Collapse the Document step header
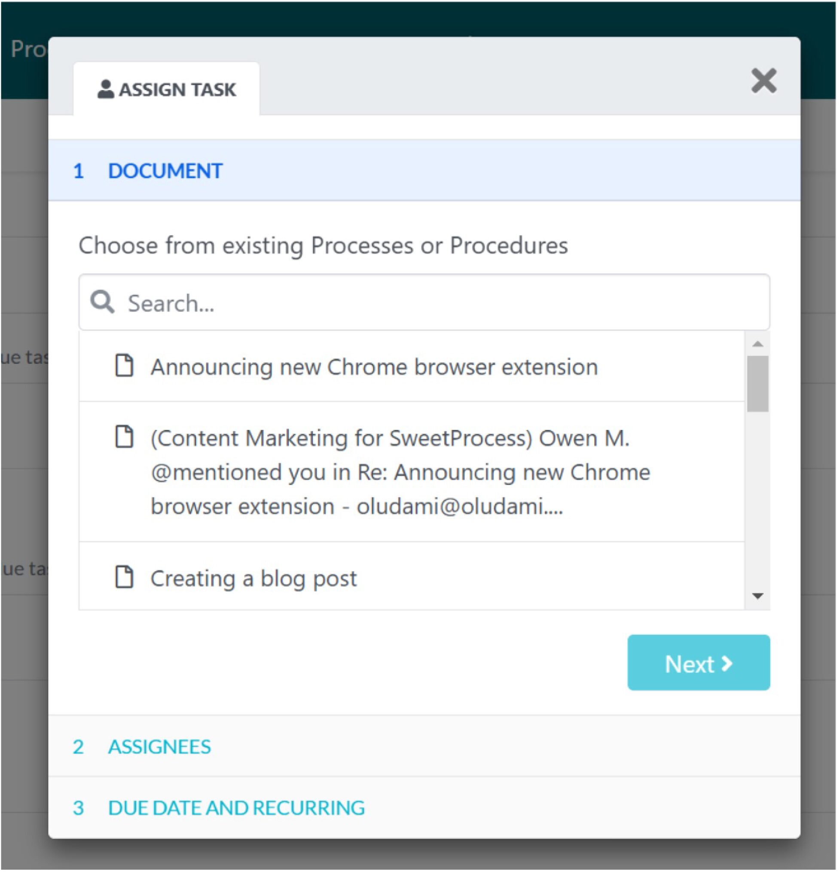 coord(424,171)
